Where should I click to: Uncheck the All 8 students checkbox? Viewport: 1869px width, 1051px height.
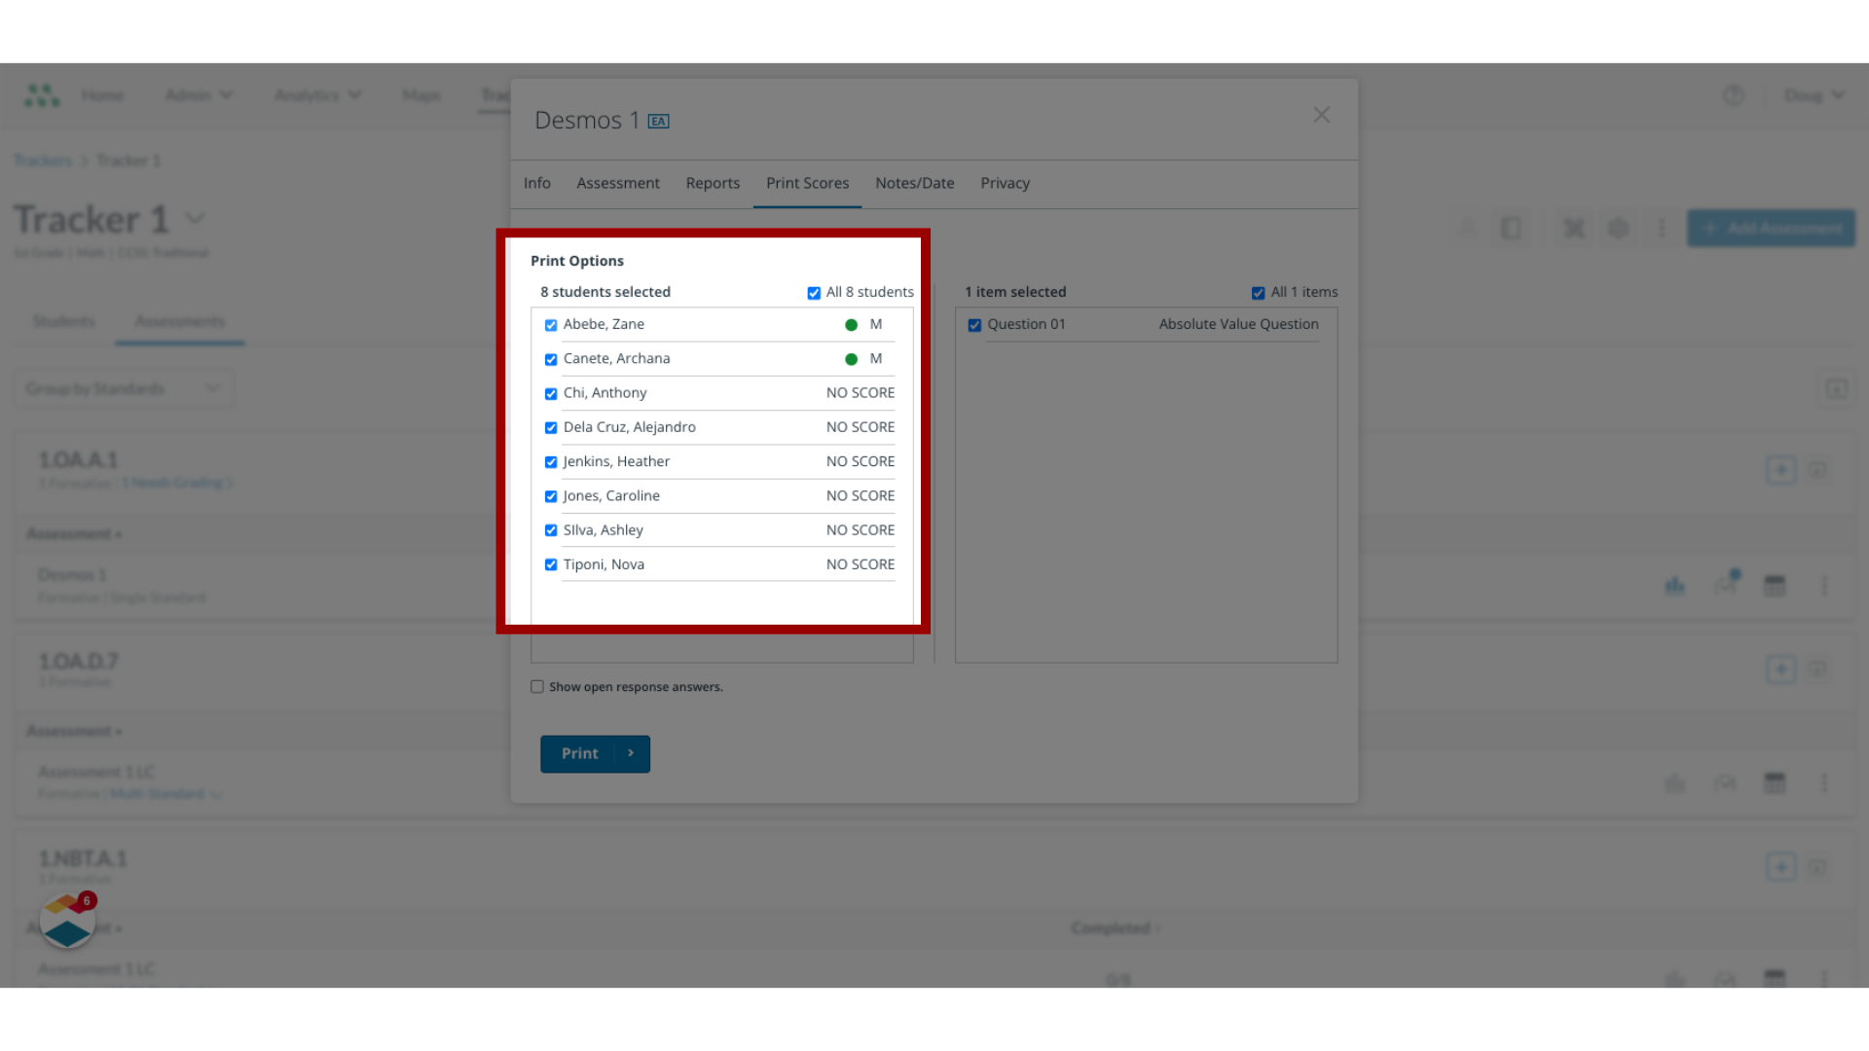tap(814, 293)
